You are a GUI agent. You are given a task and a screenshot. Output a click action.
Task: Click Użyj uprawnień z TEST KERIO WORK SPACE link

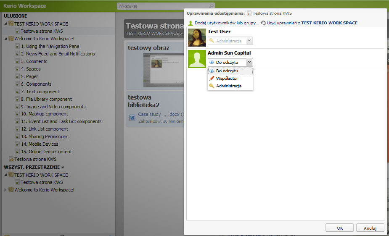tap(312, 23)
